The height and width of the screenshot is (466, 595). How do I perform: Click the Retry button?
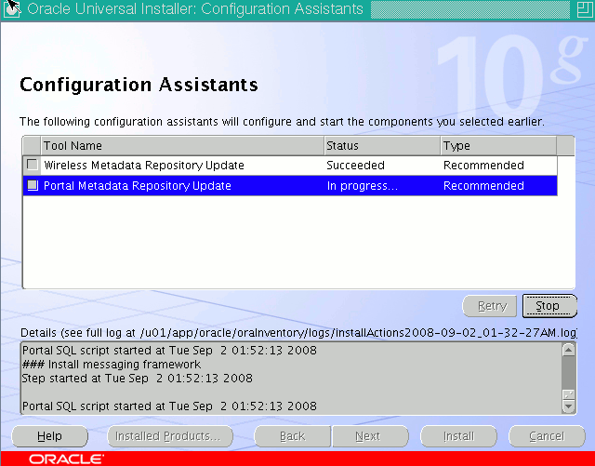490,306
